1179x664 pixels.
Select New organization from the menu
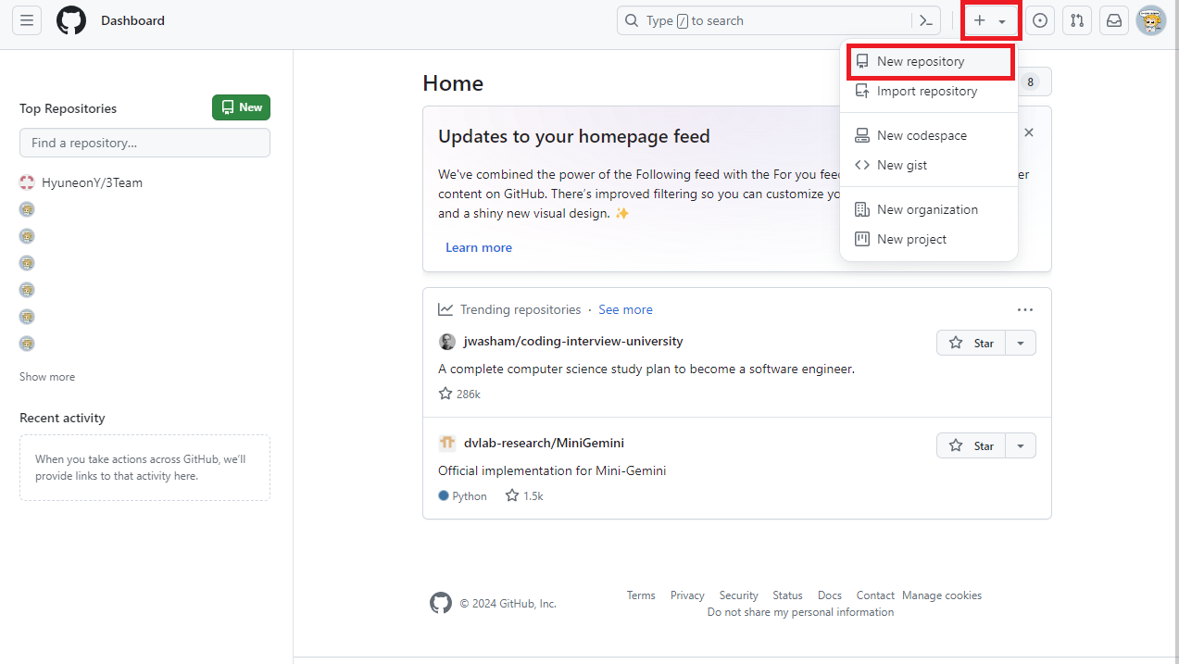click(929, 209)
